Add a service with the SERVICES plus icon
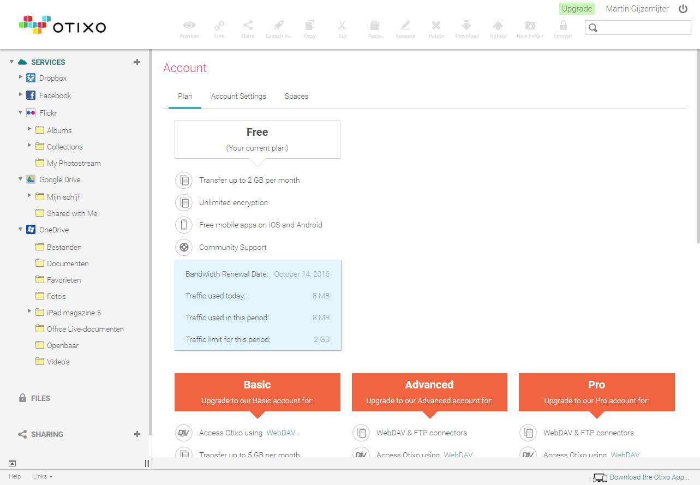Screen dimensions: 700x485 pyautogui.click(x=137, y=62)
